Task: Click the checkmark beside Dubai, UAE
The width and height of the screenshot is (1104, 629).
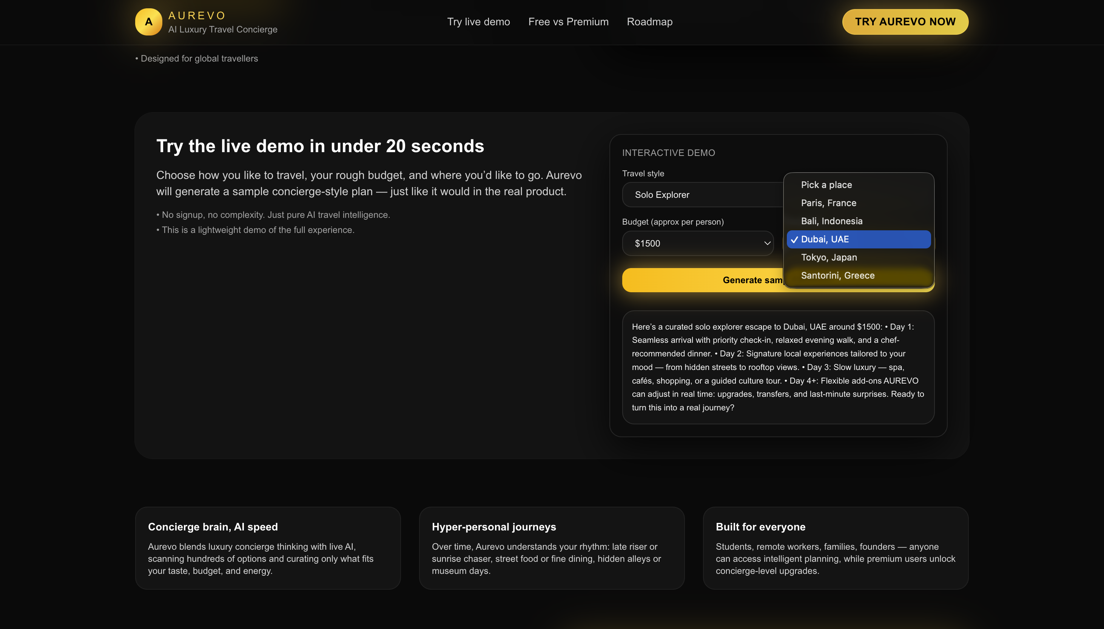Action: click(x=794, y=239)
